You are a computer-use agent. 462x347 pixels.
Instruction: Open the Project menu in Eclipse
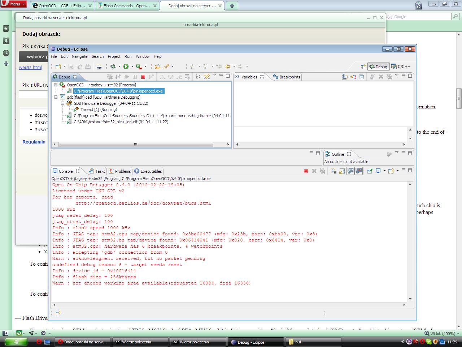tap(114, 56)
